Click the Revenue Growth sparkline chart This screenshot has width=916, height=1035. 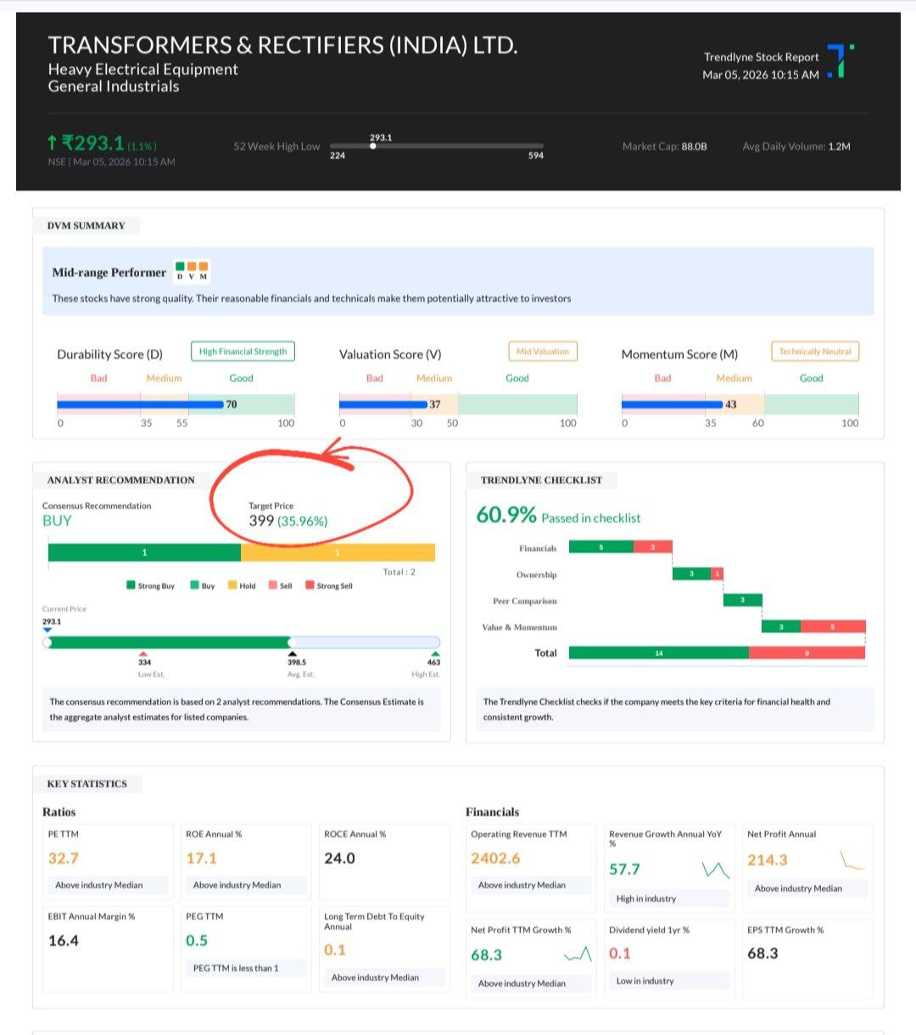716,870
